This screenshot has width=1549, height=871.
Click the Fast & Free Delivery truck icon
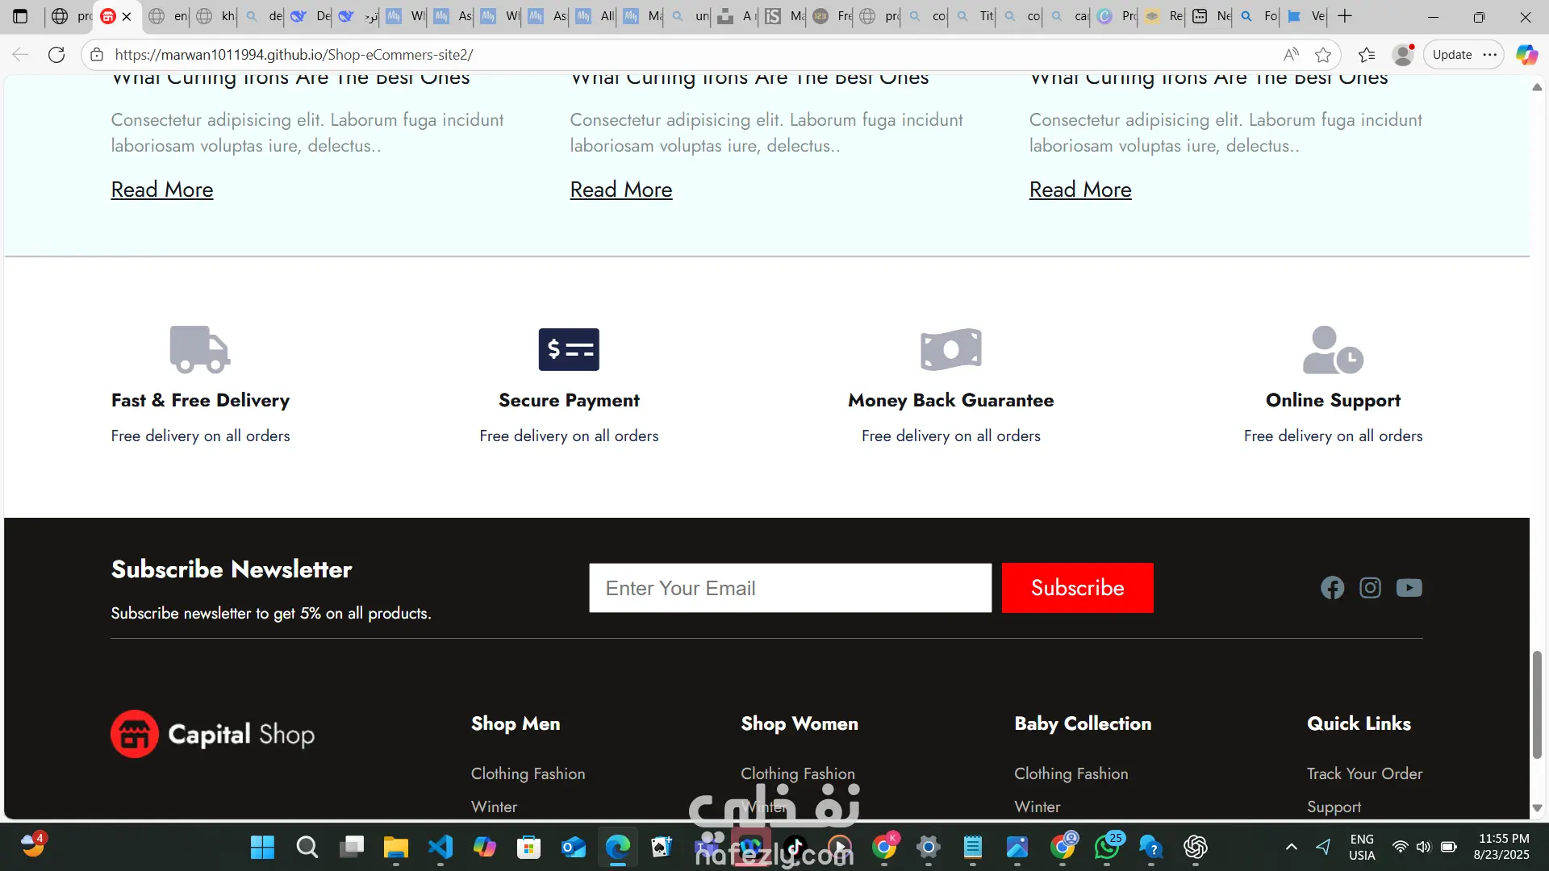[199, 349]
